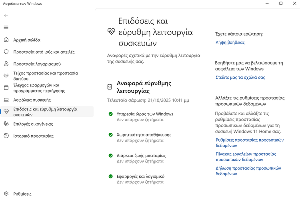Click the person icon for account protection
Image resolution: width=300 pixels, height=200 pixels.
[x=6, y=64]
